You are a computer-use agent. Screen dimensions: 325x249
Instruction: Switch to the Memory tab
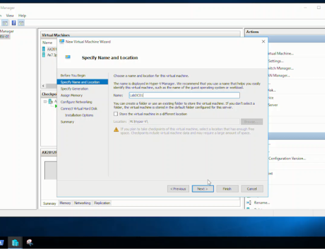(x=65, y=203)
